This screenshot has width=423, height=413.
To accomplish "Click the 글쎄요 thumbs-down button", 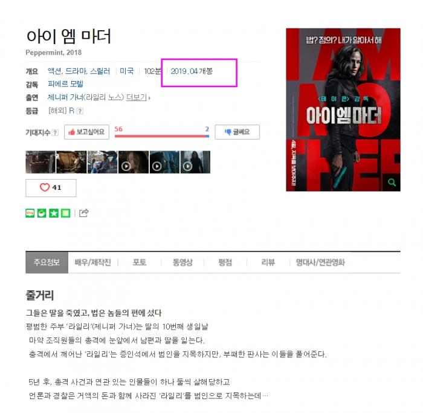I will 237,132.
